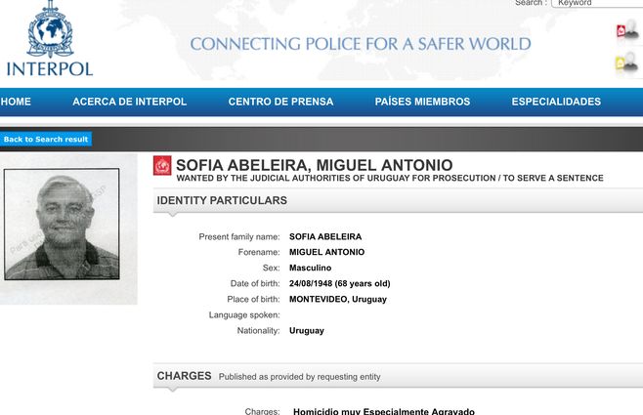Screen dimensions: 643x415
Task: Open ACERCA DE INTERPOL menu
Action: 130,102
